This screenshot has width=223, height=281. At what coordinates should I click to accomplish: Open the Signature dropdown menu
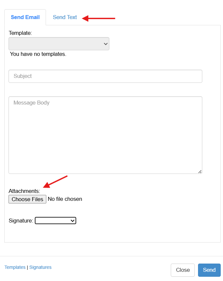[x=55, y=221]
